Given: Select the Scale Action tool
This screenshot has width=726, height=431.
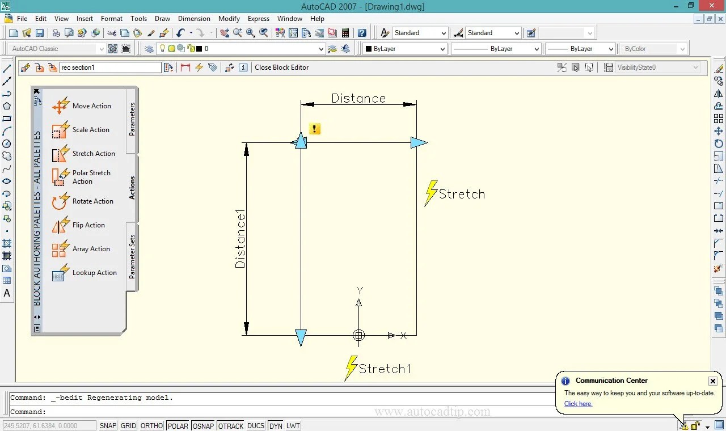Looking at the screenshot, I should (81, 130).
